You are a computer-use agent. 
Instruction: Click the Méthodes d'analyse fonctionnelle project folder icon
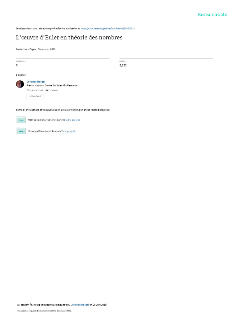[21, 120]
